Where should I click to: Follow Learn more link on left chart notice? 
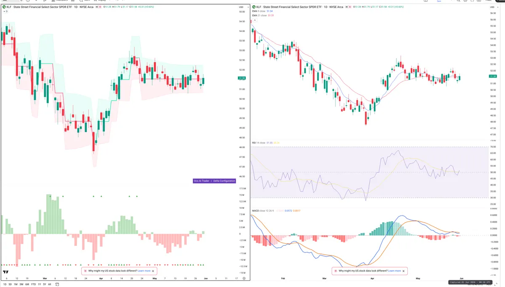point(144,271)
